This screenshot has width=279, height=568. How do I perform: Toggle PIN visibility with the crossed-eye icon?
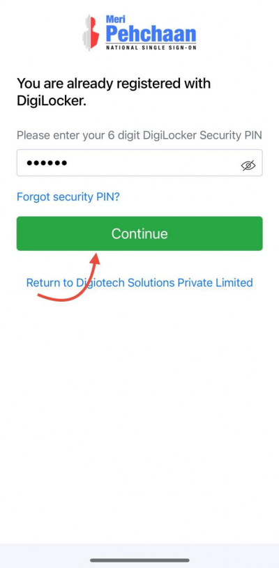[248, 166]
